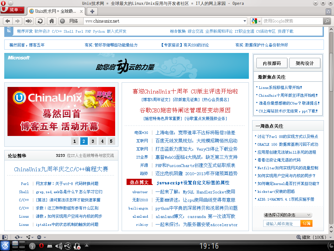Click the 热点博文 label

coord(139,182)
